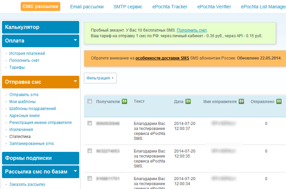Tick the third SMS row checkbox
Screen dimensions: 286x189
pyautogui.click(x=90, y=179)
